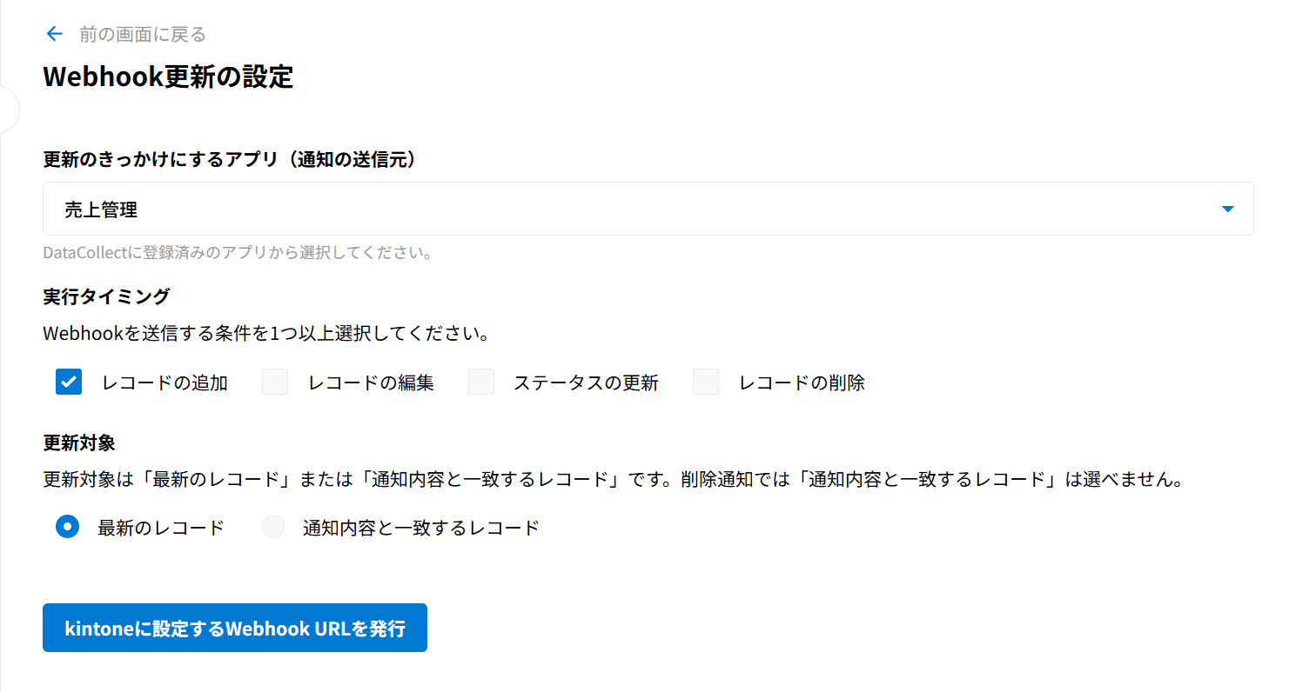Click the Webhook更新の設定 page heading
1309x692 pixels.
tap(168, 77)
